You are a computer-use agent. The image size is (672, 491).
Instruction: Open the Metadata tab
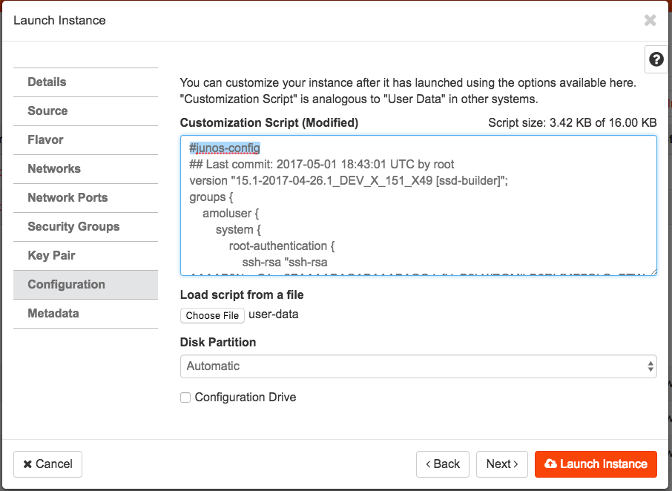53,314
